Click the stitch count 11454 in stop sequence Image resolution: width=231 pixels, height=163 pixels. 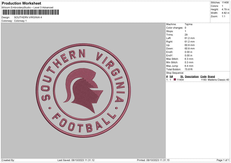(x=180, y=80)
